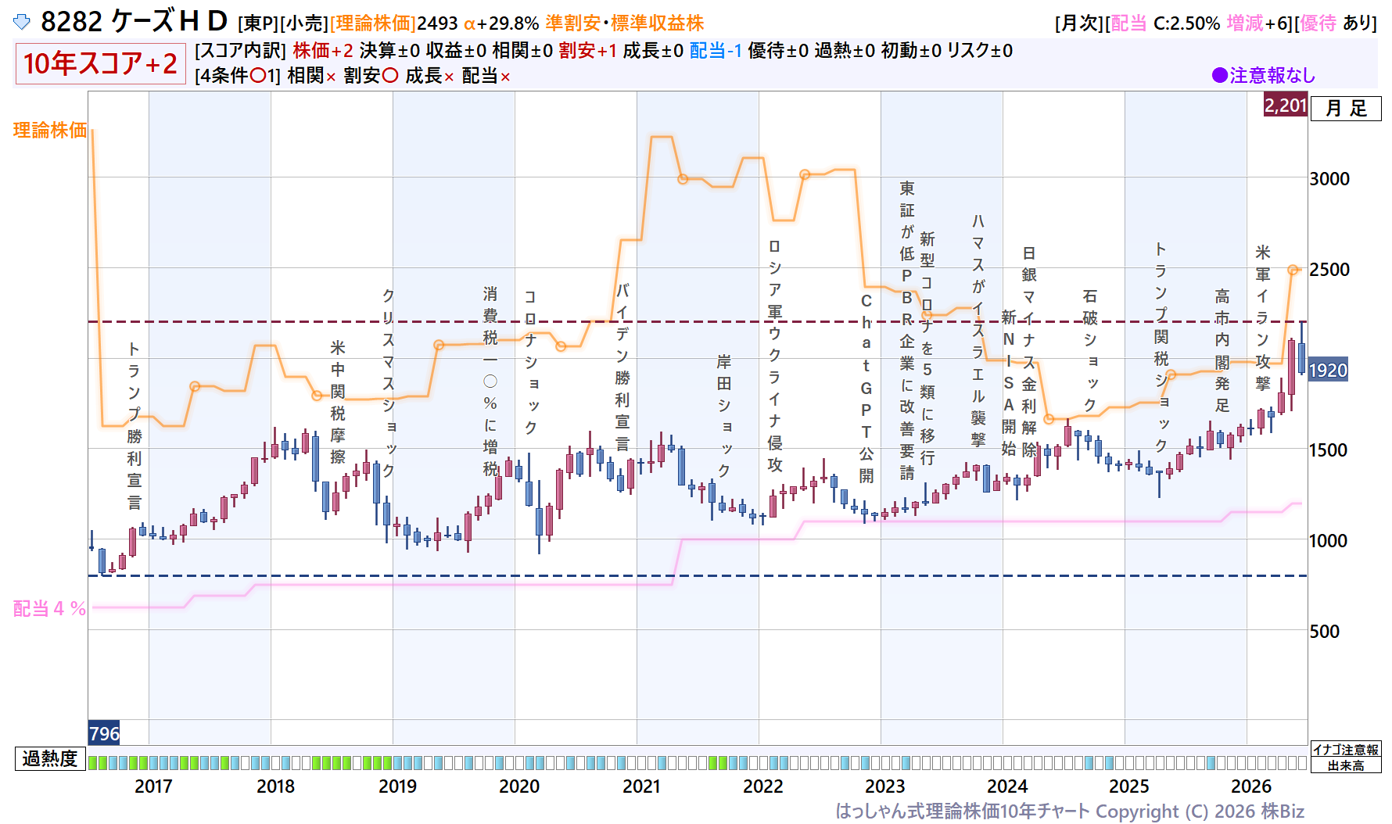Click the バイデン勝利宣言 event label
Image resolution: width=1392 pixels, height=824 pixels.
pos(622,366)
